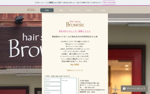Image resolution: width=150 pixels, height=94 pixels.
Task: Click the 今すぐはじめる Wix button
Action: [109, 2]
